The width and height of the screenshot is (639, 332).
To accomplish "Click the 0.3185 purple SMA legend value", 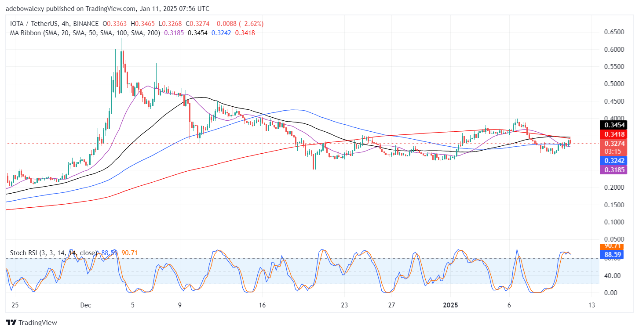I will pos(174,32).
